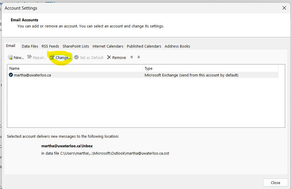
Task: Click the Close button
Action: pos(275,182)
